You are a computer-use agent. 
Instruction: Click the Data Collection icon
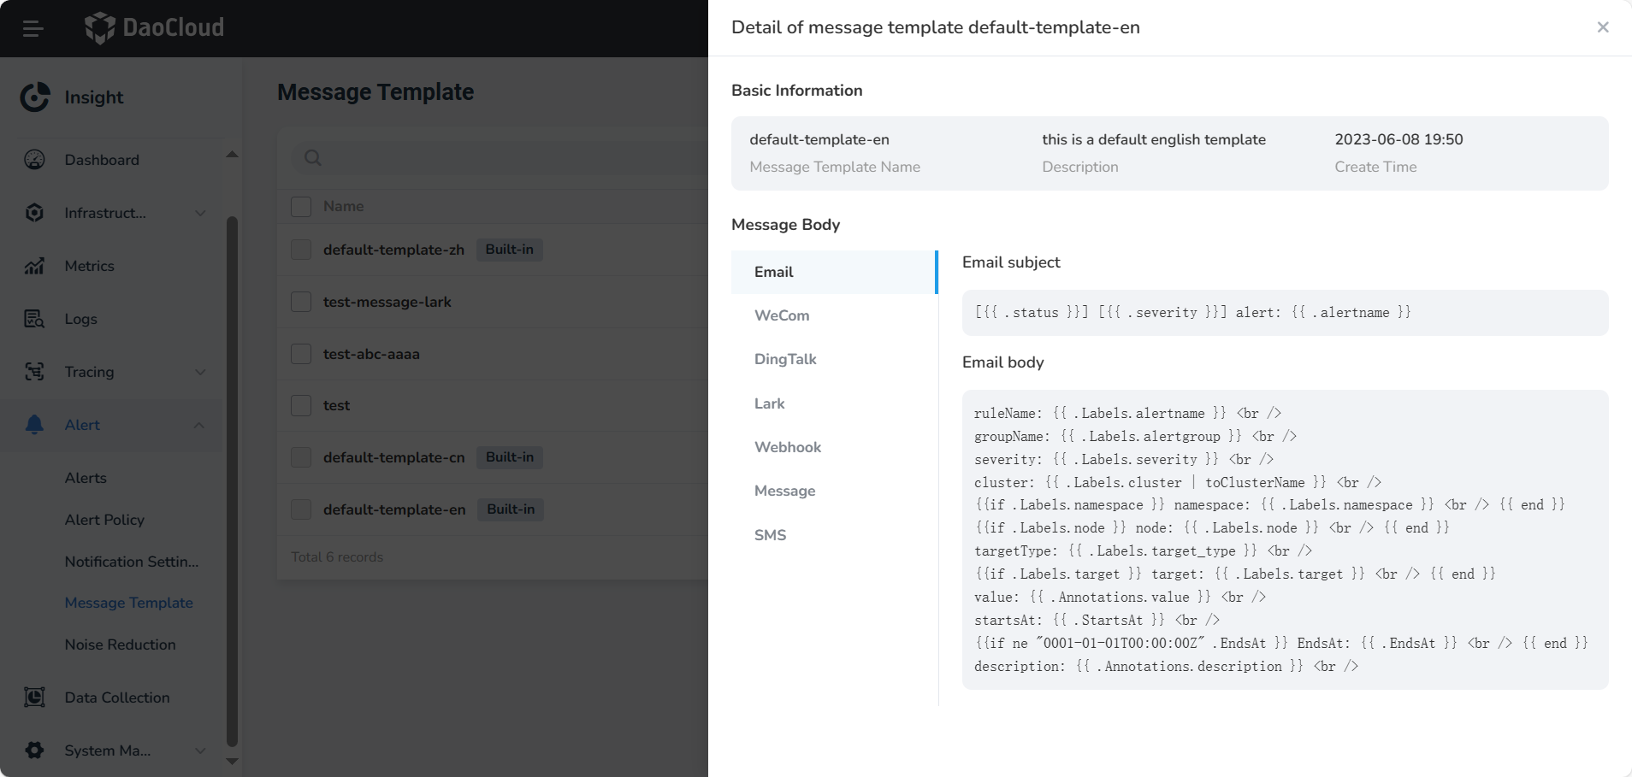34,698
